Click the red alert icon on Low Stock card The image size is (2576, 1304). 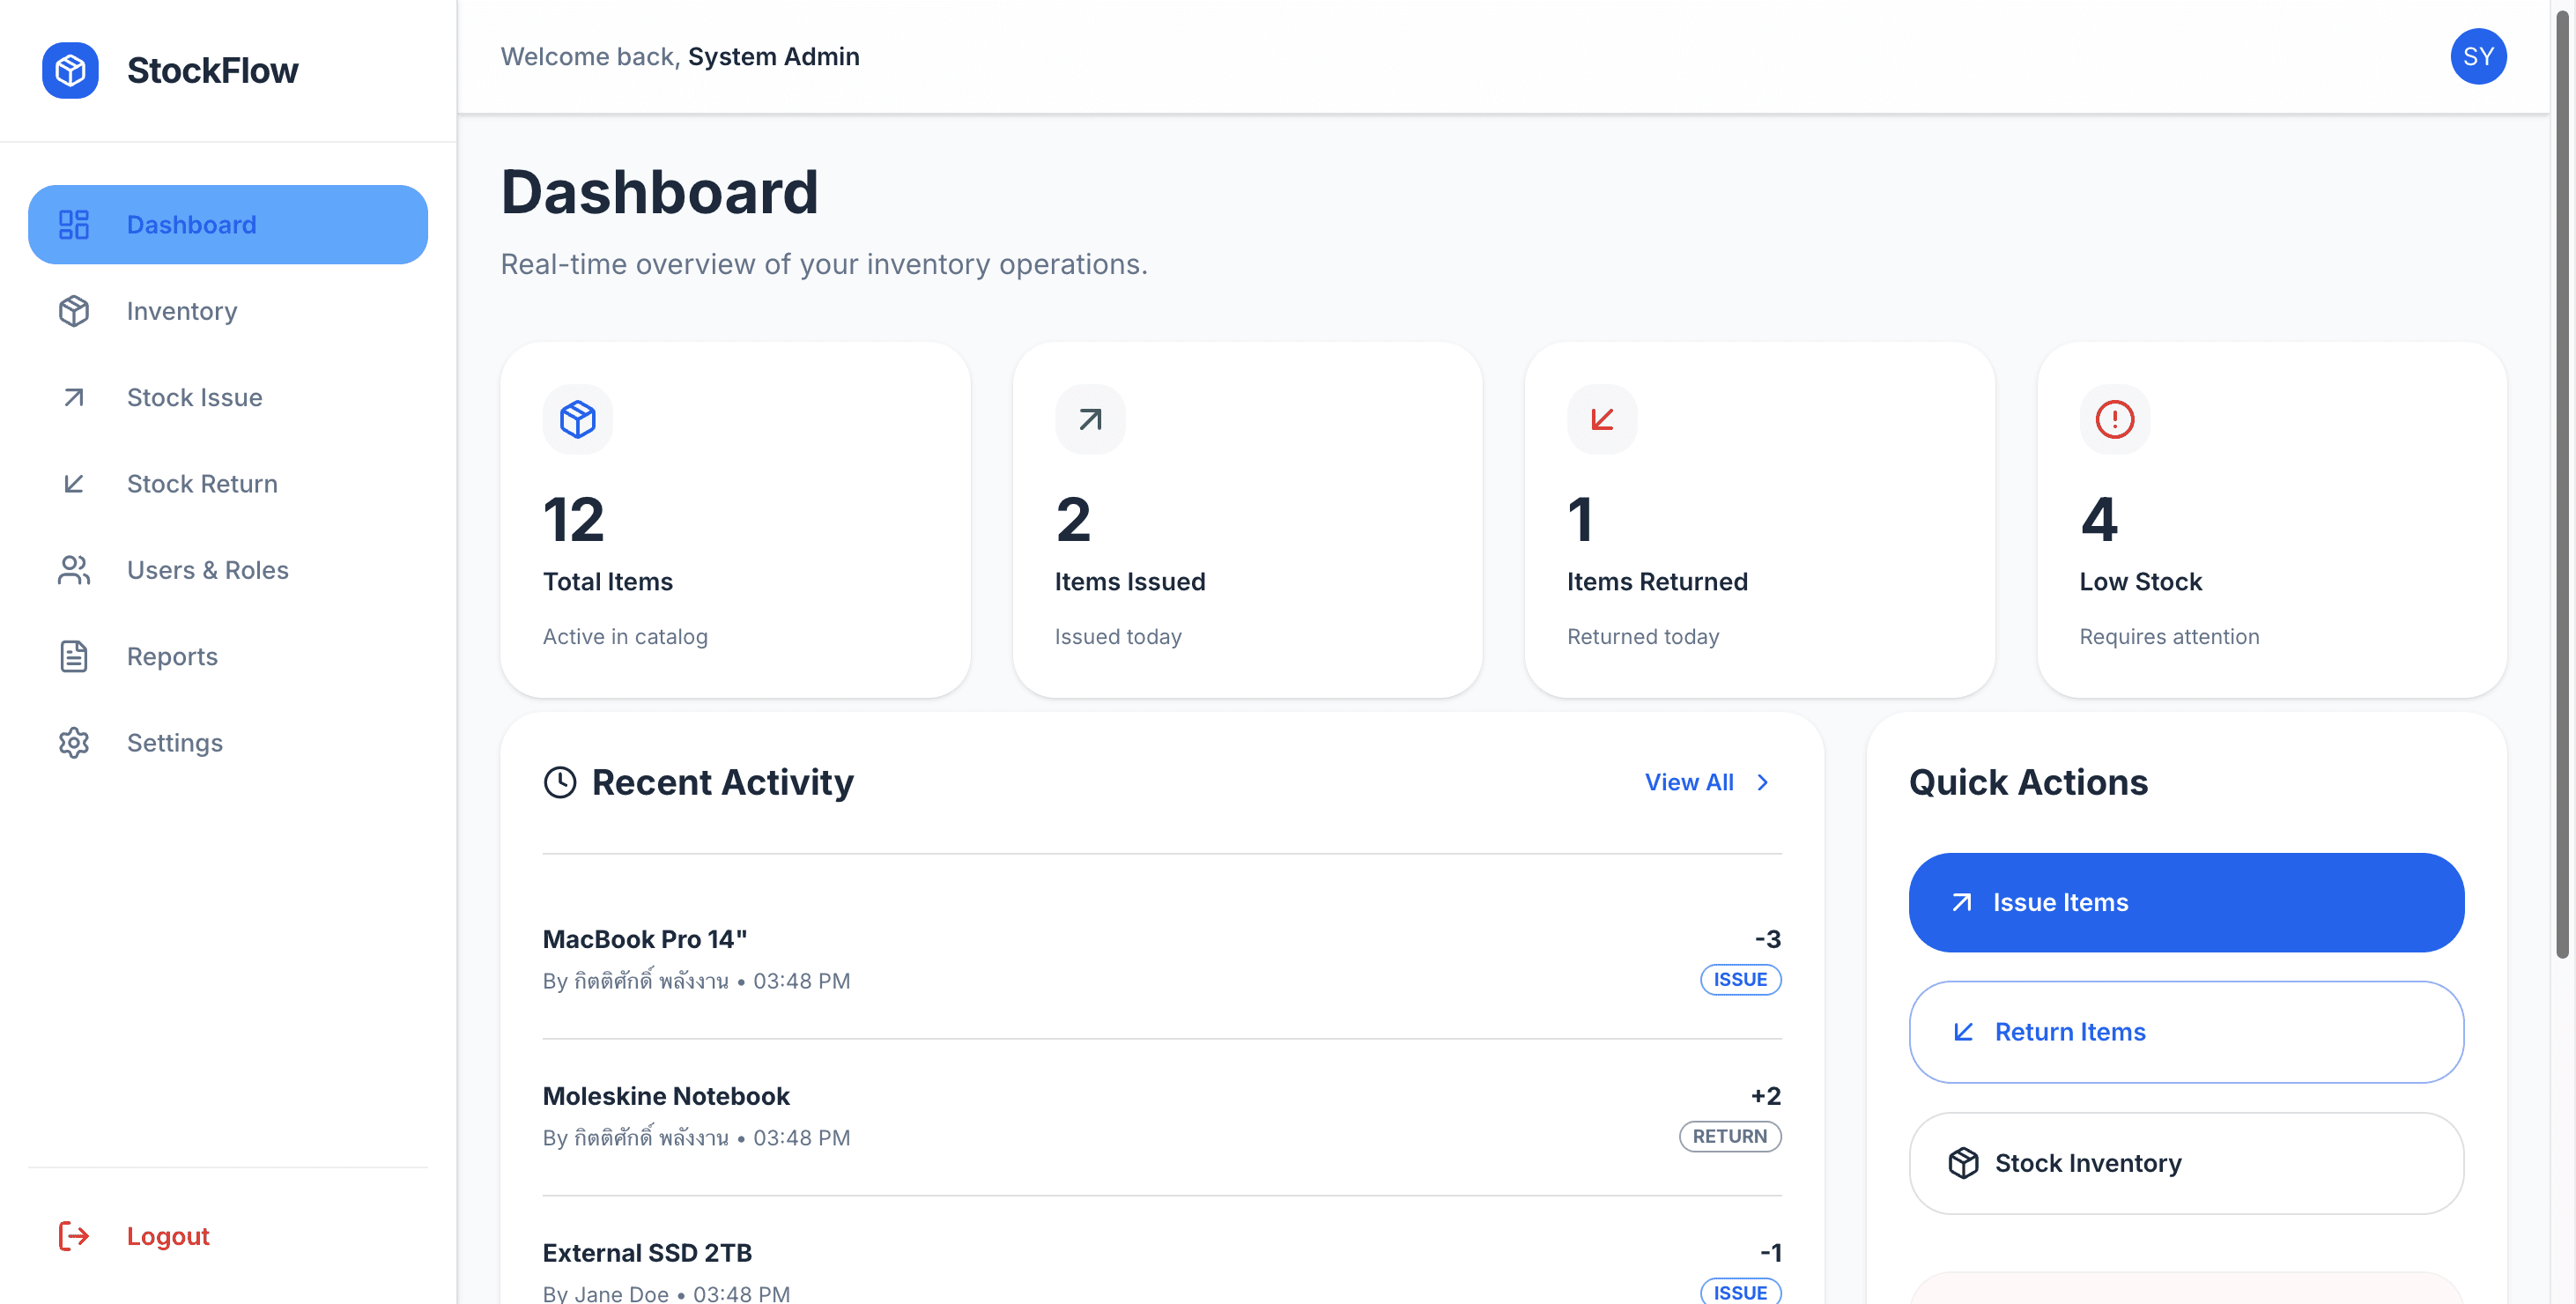pos(2114,419)
